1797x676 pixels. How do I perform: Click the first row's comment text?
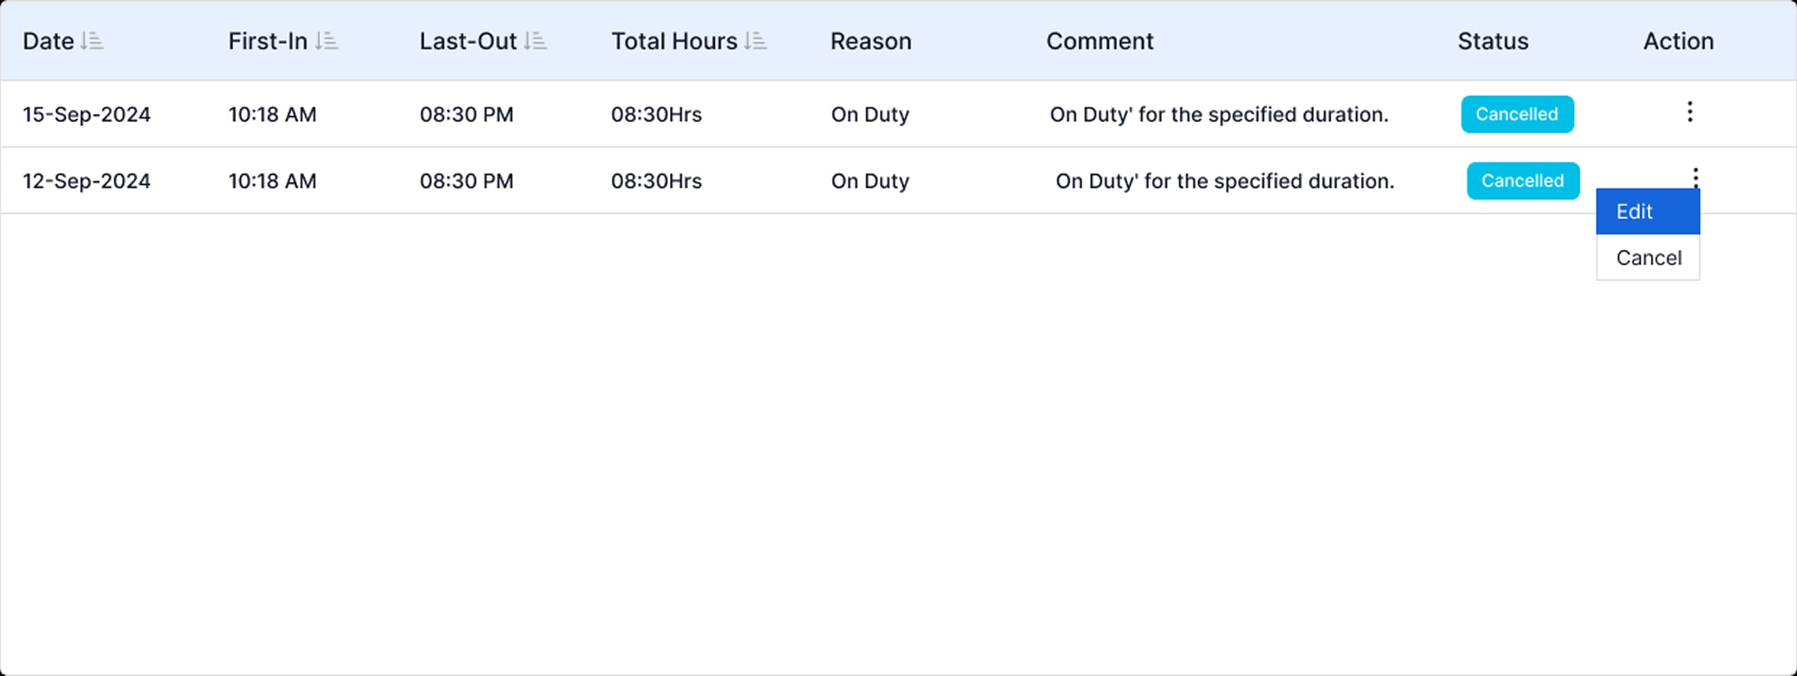click(x=1219, y=115)
